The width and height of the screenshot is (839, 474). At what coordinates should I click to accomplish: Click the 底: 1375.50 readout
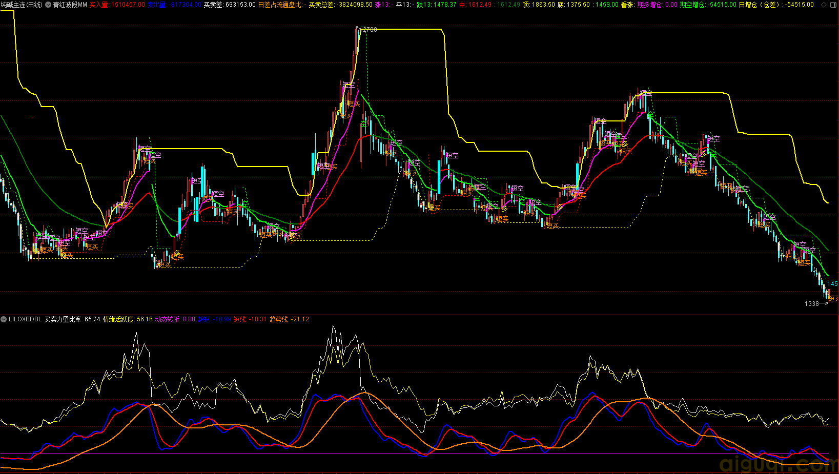point(574,5)
